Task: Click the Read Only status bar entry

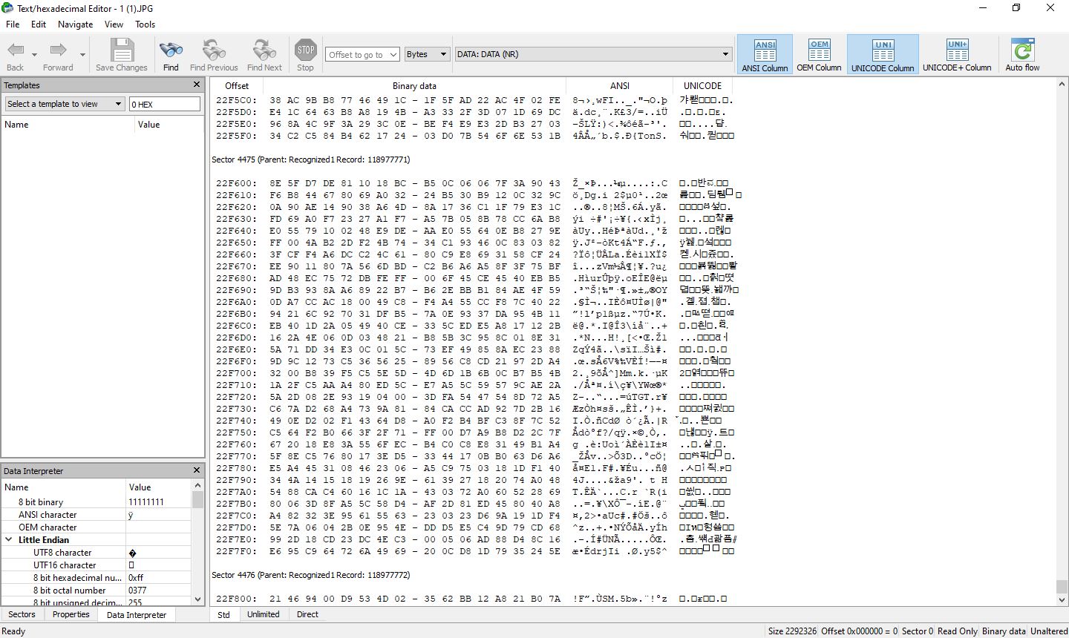Action: (x=958, y=631)
